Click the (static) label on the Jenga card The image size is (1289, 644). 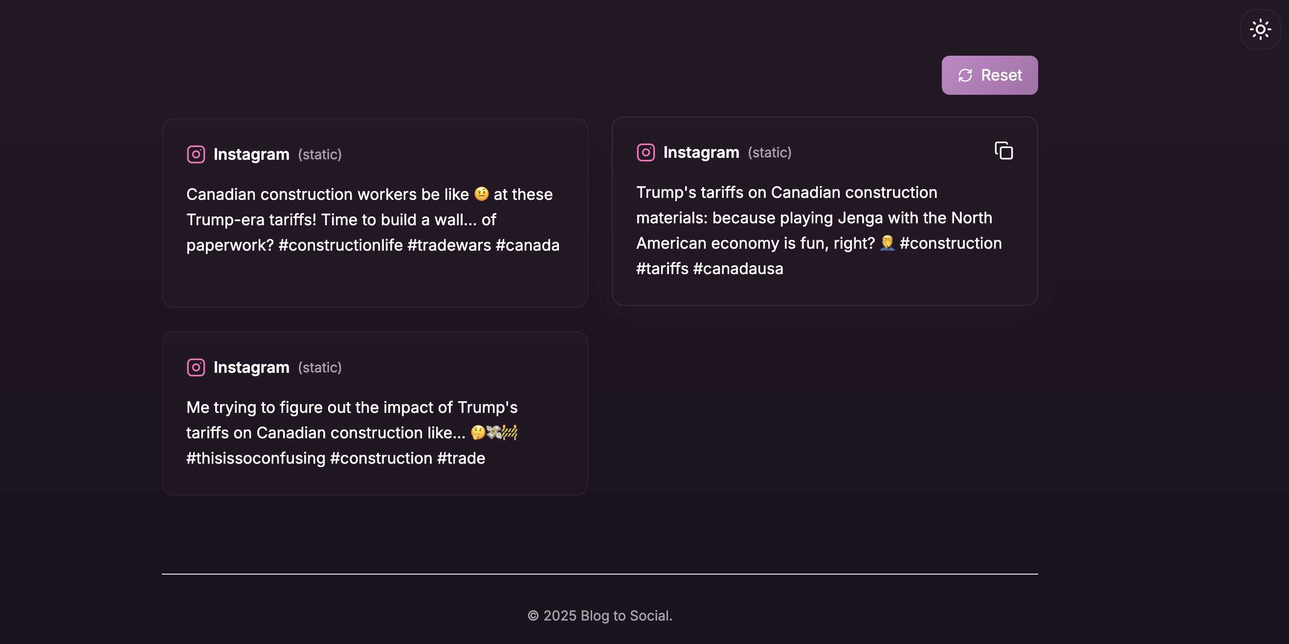coord(770,152)
